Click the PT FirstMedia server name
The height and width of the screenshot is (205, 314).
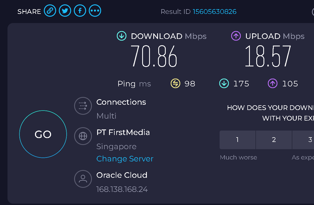click(123, 132)
